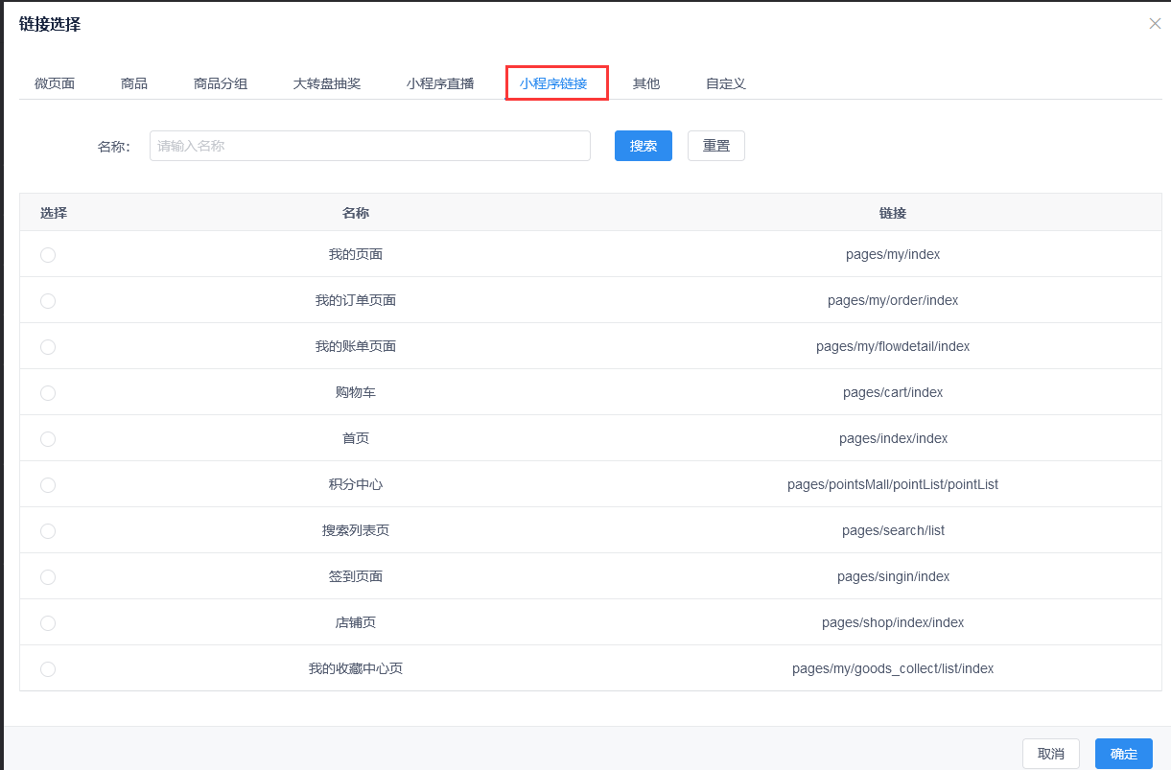Click the 我的账单页面 name cell

click(356, 346)
